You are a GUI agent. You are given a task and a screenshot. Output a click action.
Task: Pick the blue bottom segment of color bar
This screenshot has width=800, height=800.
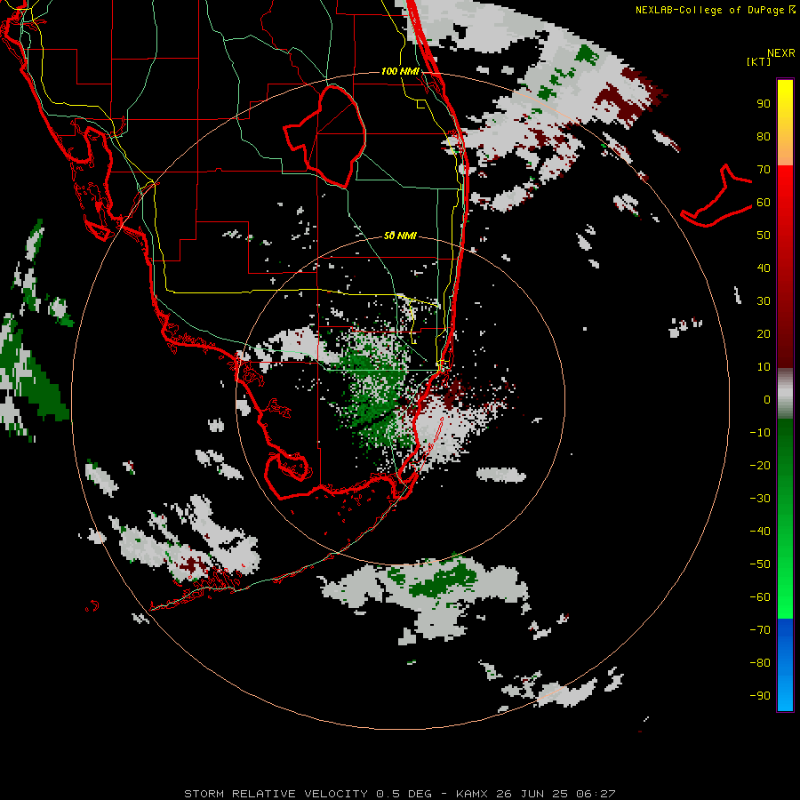coord(785,664)
